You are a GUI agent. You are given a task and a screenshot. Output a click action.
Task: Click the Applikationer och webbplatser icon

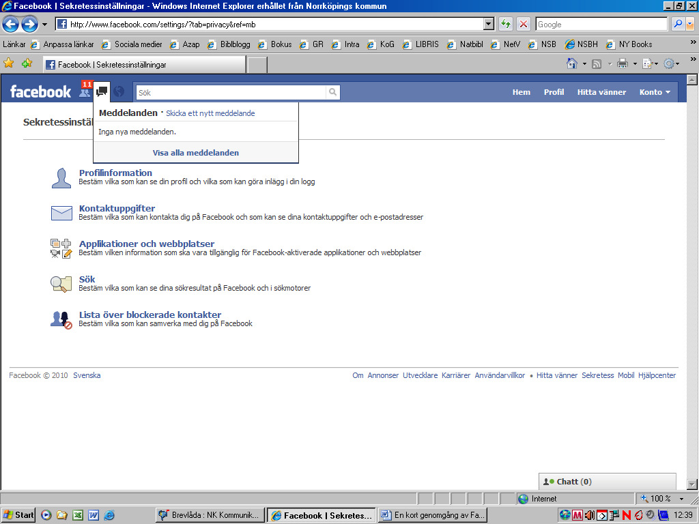(61, 248)
